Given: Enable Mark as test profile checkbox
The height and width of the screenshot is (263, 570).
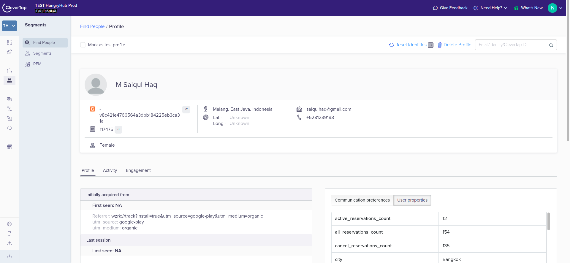Looking at the screenshot, I should point(83,45).
